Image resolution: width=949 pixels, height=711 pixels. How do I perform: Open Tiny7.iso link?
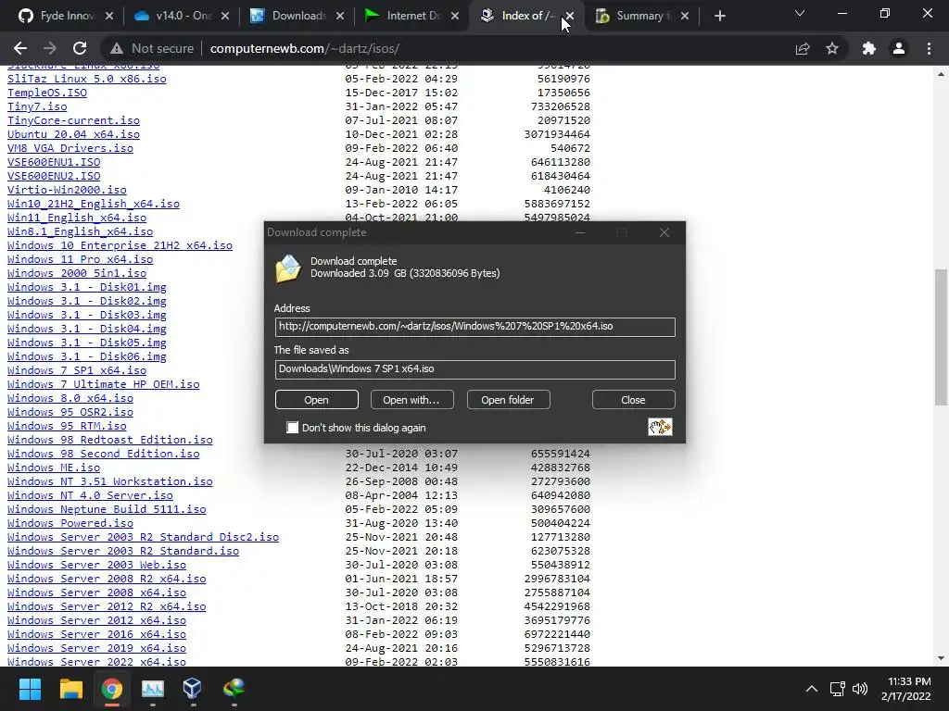37,106
